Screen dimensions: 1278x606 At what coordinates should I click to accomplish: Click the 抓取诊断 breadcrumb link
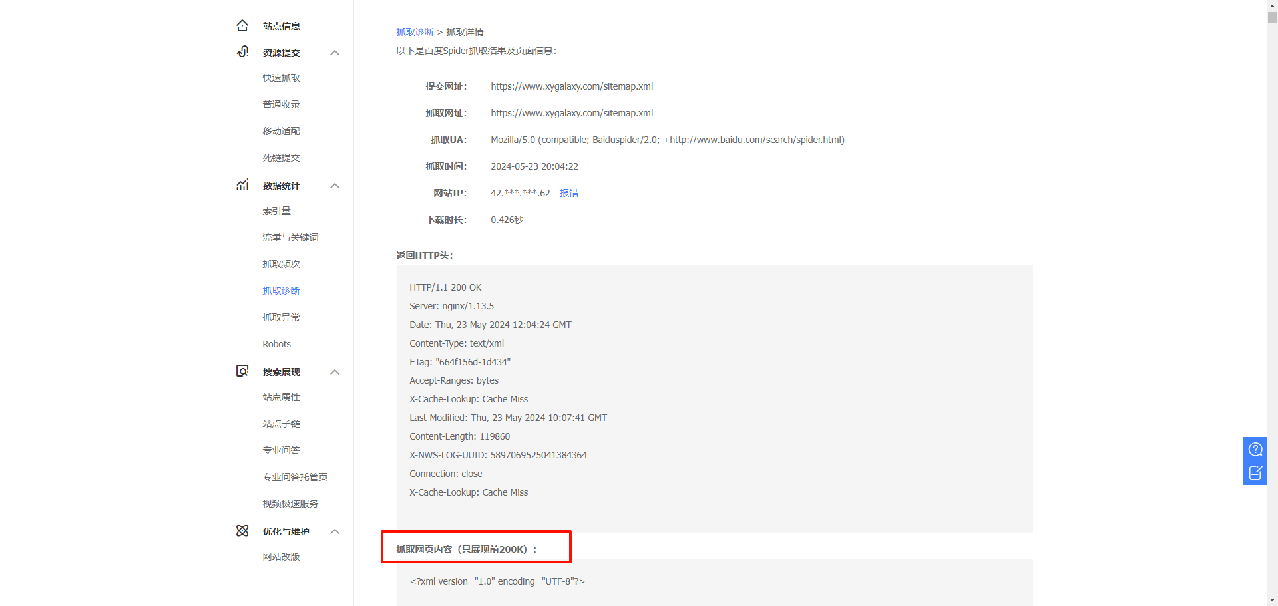pyautogui.click(x=415, y=32)
